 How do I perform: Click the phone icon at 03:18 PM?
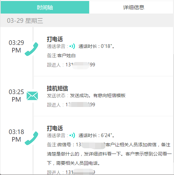31,138
